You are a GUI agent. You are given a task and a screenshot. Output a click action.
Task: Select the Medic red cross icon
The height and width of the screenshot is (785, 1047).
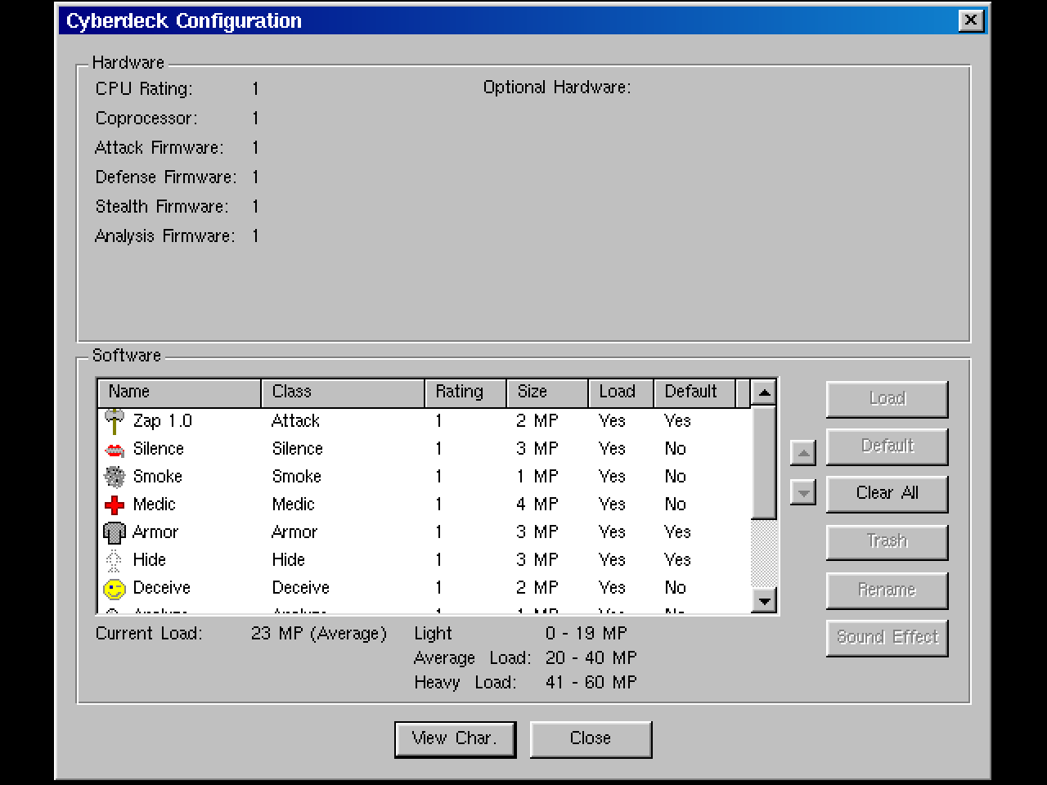115,505
